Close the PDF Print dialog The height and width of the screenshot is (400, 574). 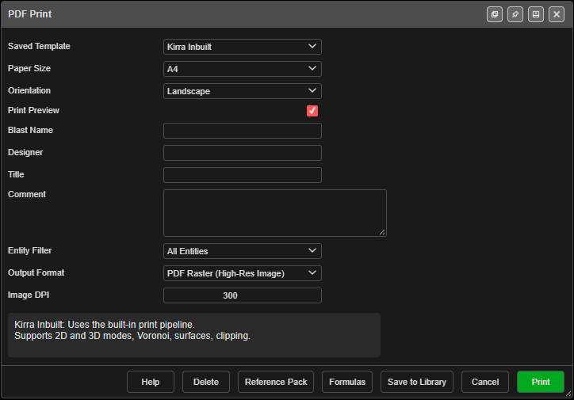pos(557,14)
